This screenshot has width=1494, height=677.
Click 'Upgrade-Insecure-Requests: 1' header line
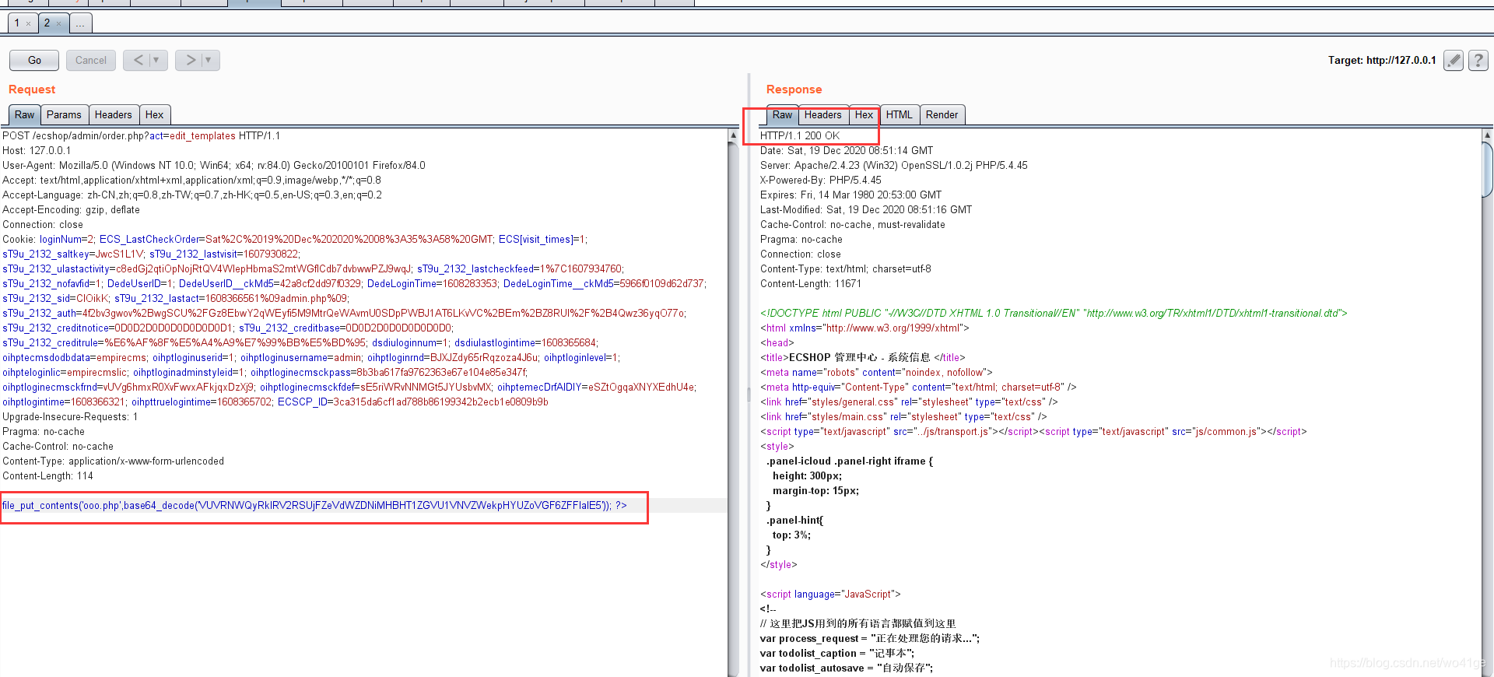[x=70, y=416]
